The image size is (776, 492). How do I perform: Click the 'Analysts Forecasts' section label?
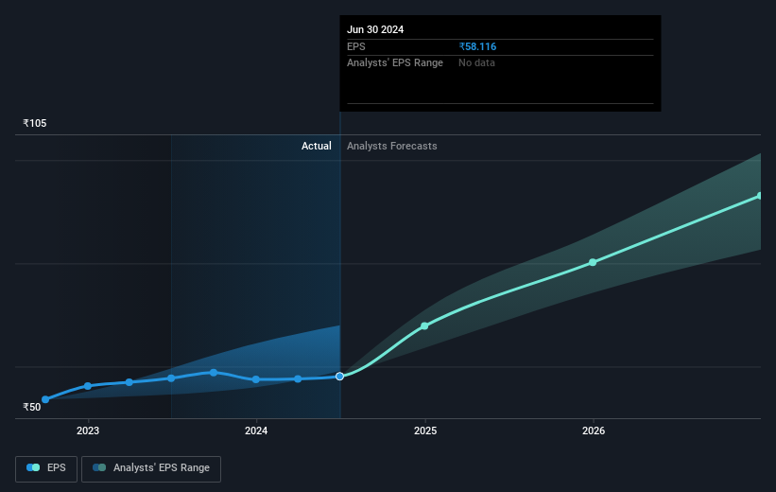(x=392, y=146)
